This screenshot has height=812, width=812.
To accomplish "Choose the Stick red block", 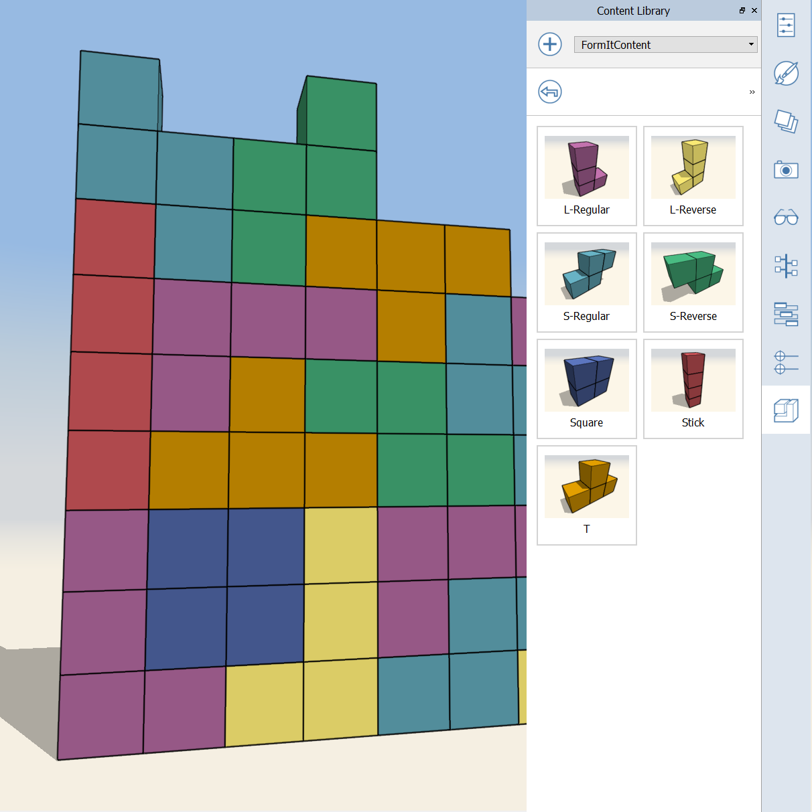I will pyautogui.click(x=693, y=389).
